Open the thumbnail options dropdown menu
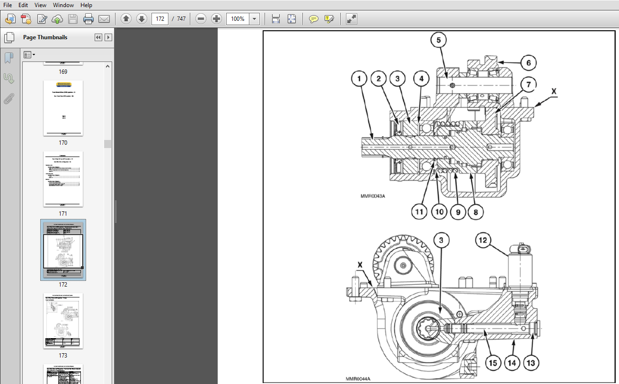 [x=29, y=55]
